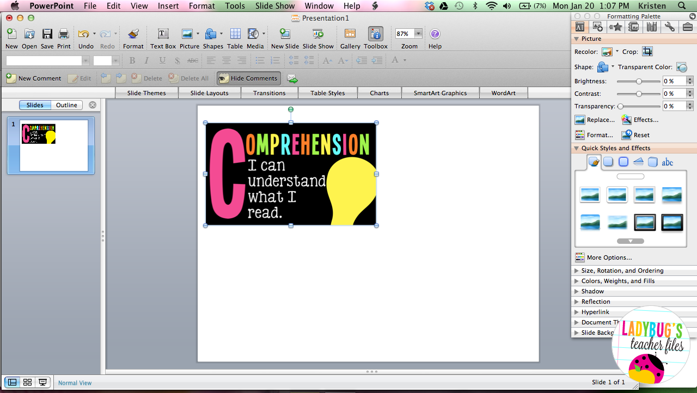
Task: Open the Compatibility Report wrench tab
Action: pyautogui.click(x=670, y=27)
